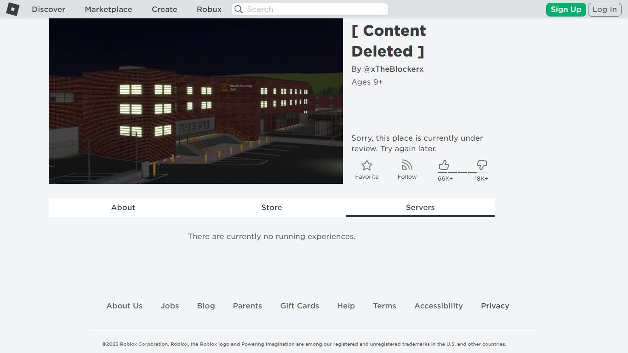Switch to the Store tab
This screenshot has height=353, width=628.
point(272,207)
